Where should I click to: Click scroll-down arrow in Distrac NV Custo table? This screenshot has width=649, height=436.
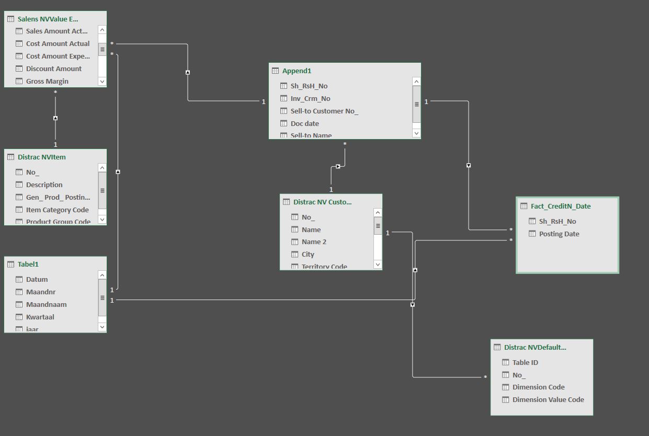click(378, 264)
